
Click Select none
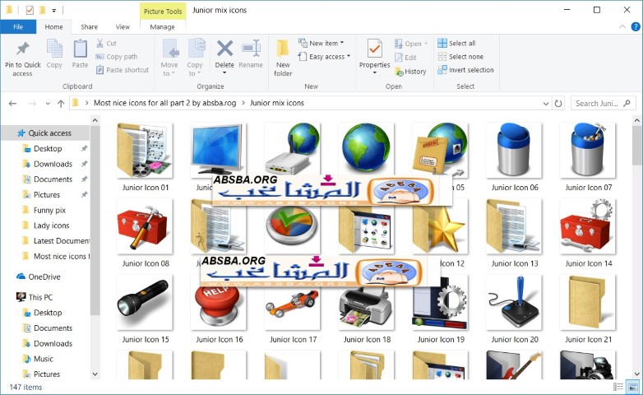[460, 57]
